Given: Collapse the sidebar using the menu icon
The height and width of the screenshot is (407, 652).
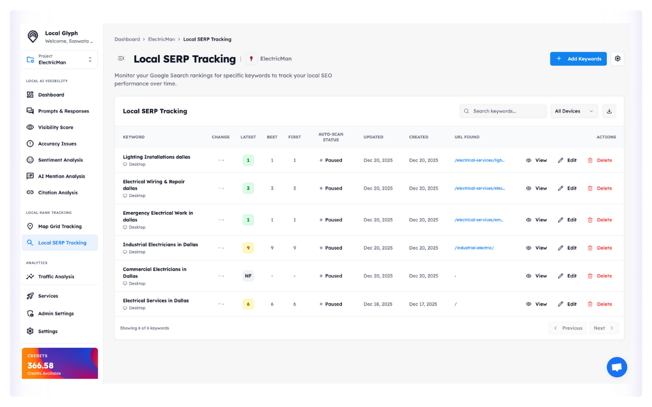Looking at the screenshot, I should [x=121, y=59].
